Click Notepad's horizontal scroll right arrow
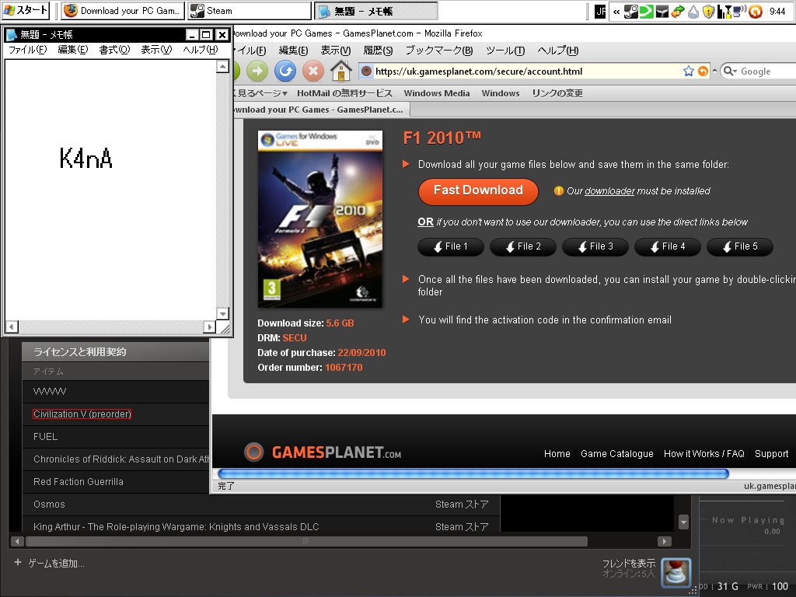796x597 pixels. (x=209, y=327)
